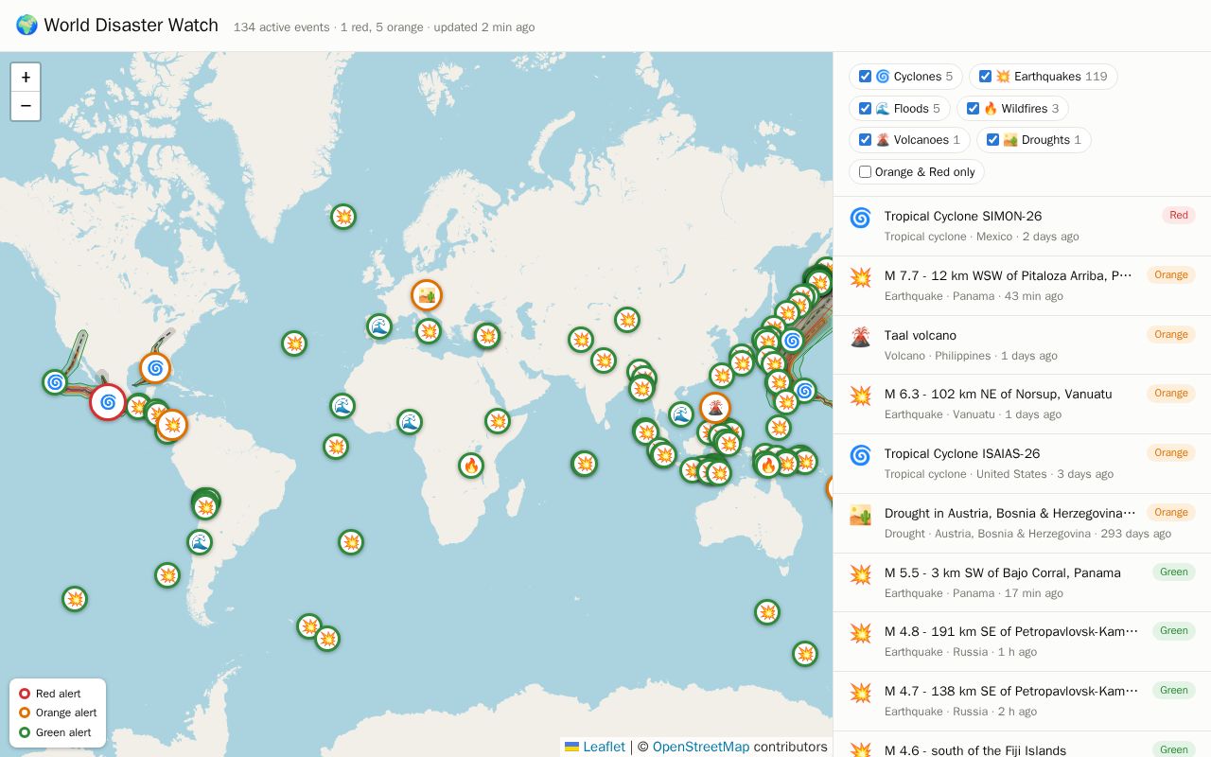
Task: Open the Leaflet attribution link
Action: [x=595, y=747]
